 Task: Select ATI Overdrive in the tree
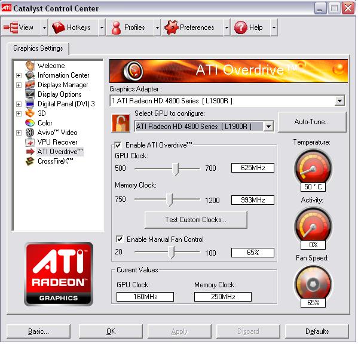coord(60,152)
